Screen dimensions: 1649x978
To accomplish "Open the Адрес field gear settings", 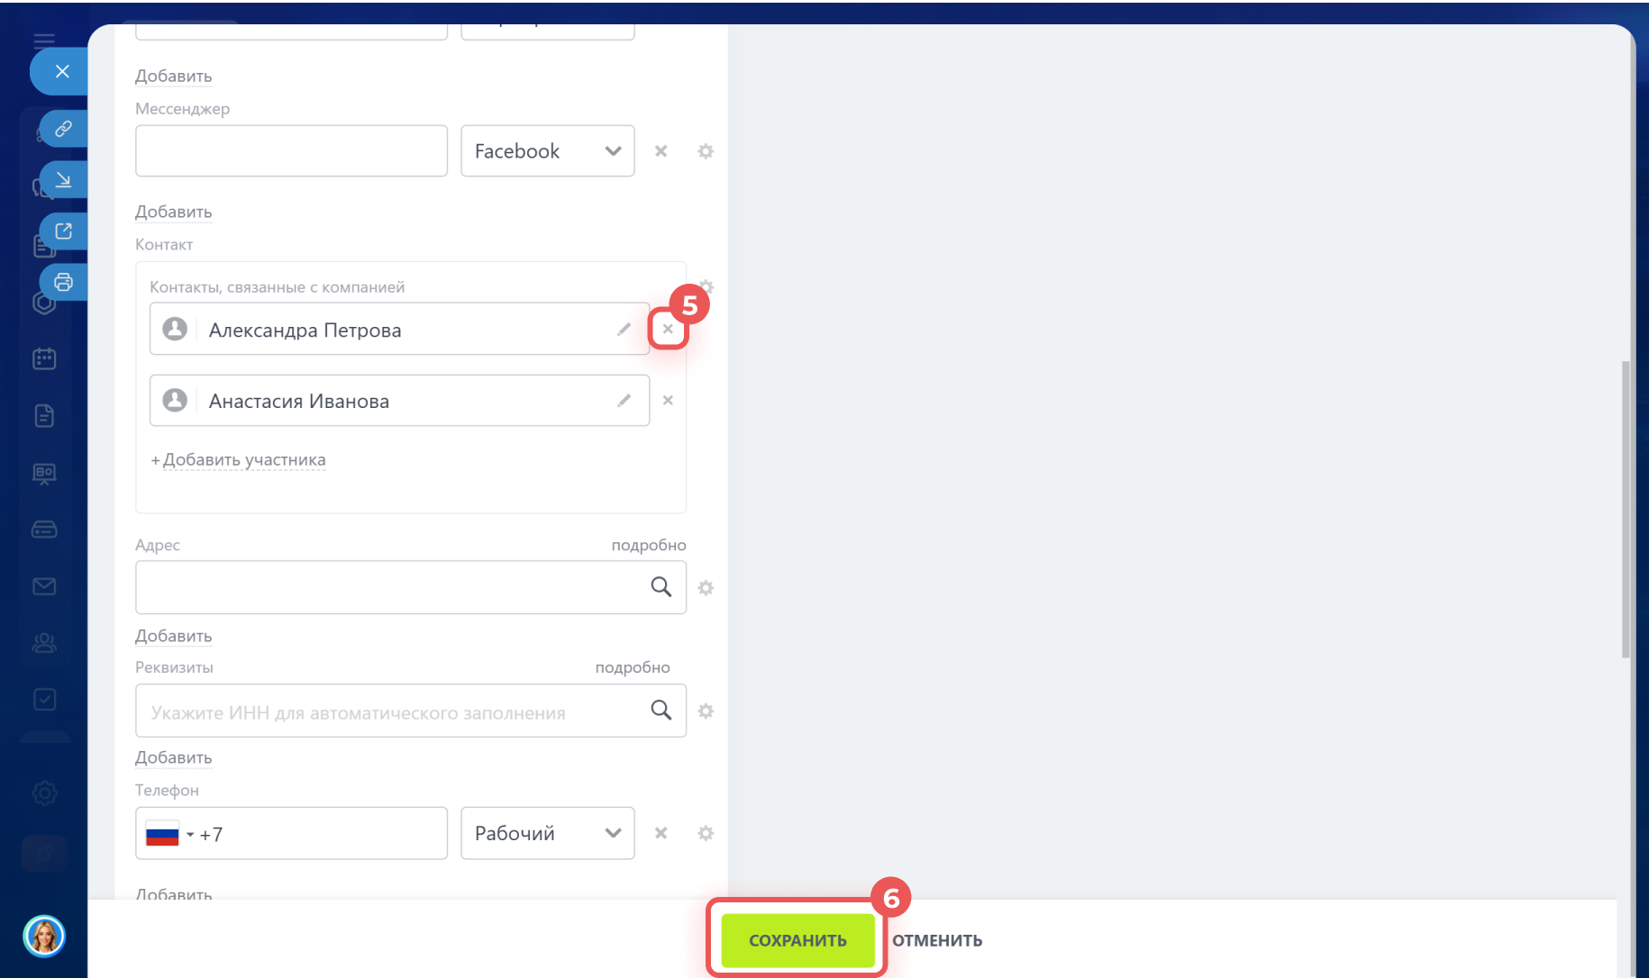I will (706, 588).
